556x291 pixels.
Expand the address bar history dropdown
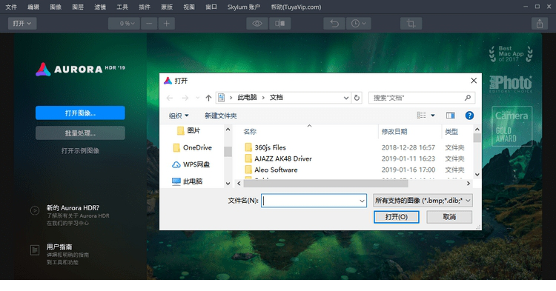(x=346, y=98)
